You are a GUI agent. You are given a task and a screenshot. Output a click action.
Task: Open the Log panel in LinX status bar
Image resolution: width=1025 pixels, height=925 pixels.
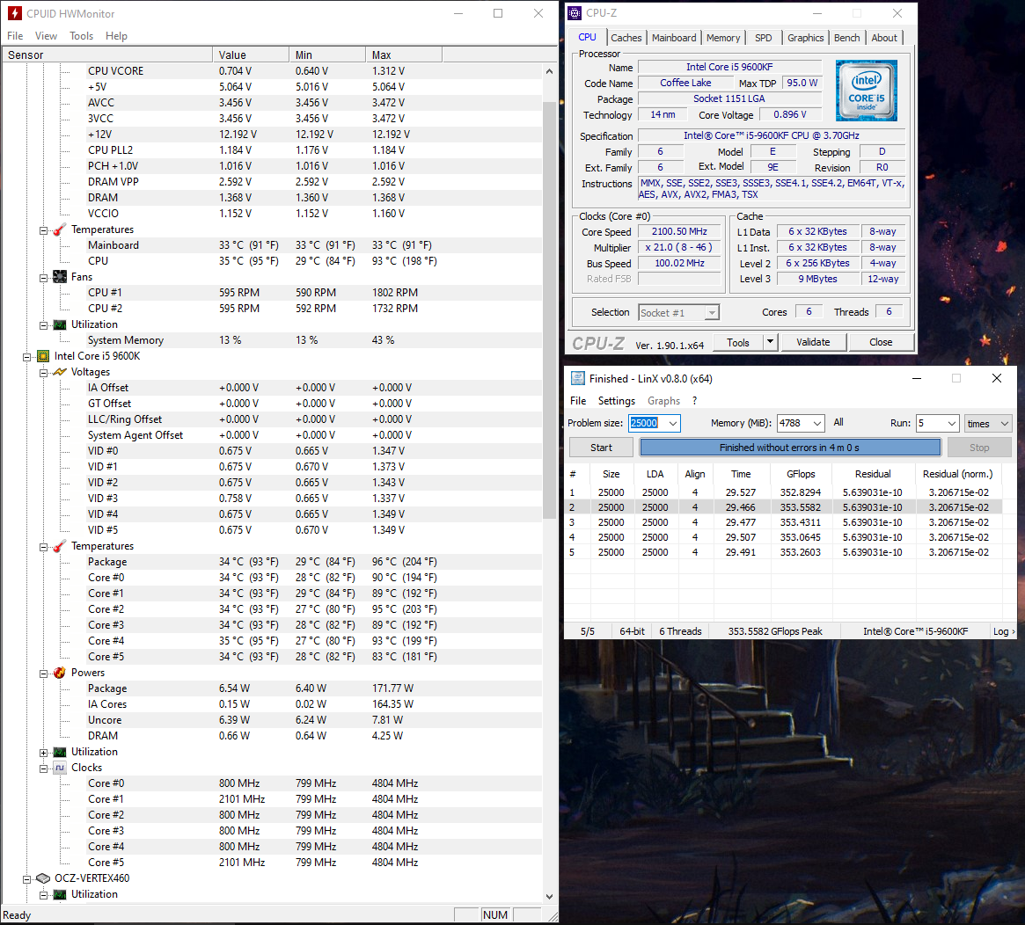(x=1003, y=631)
